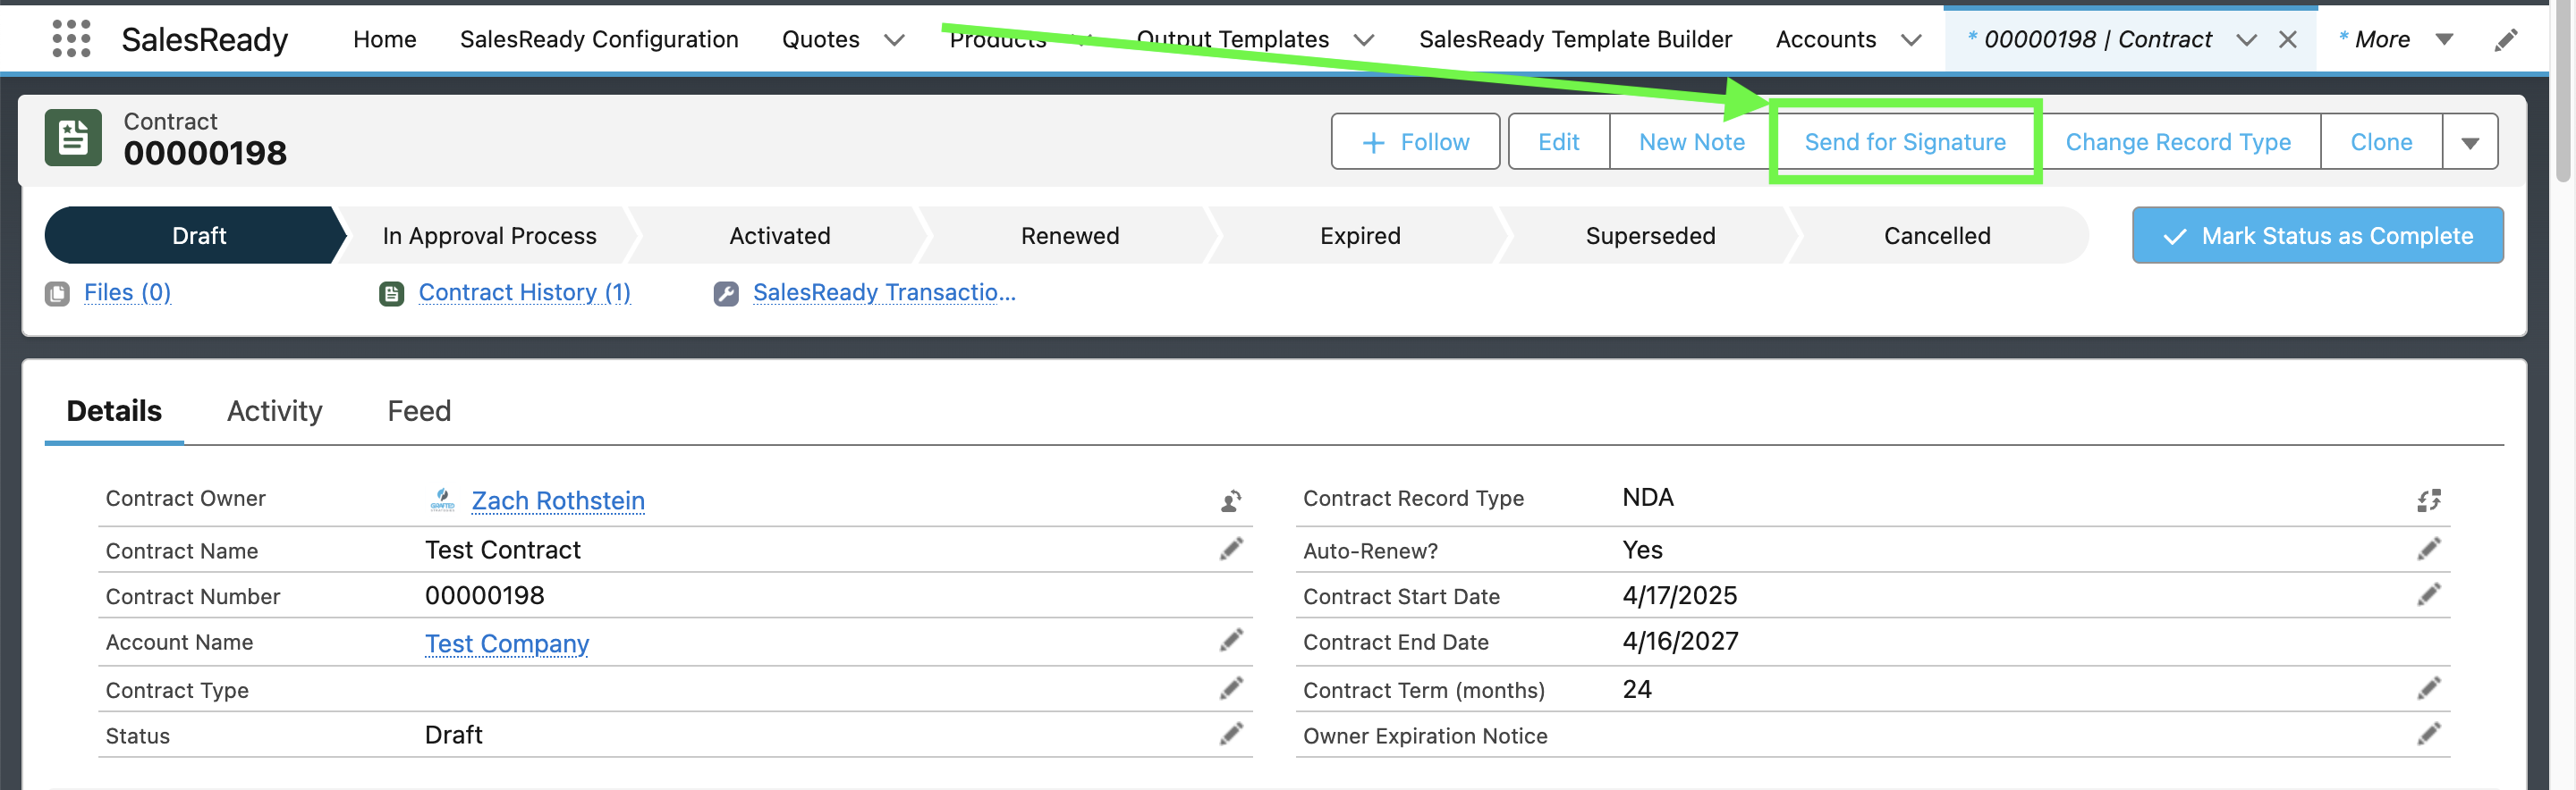The height and width of the screenshot is (790, 2576).
Task: Edit Owner Expiration Notice pencil icon
Action: [2428, 734]
